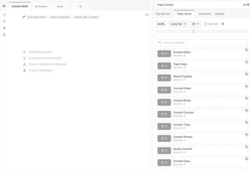The height and width of the screenshot is (172, 251).
Task: Select the Content Writers row text
Action: pos(183,137)
